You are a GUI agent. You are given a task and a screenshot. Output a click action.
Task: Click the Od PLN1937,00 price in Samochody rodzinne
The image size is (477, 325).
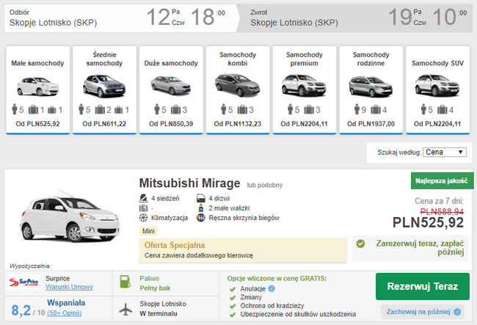[371, 124]
